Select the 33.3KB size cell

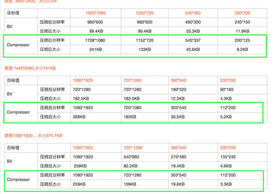[193, 31]
